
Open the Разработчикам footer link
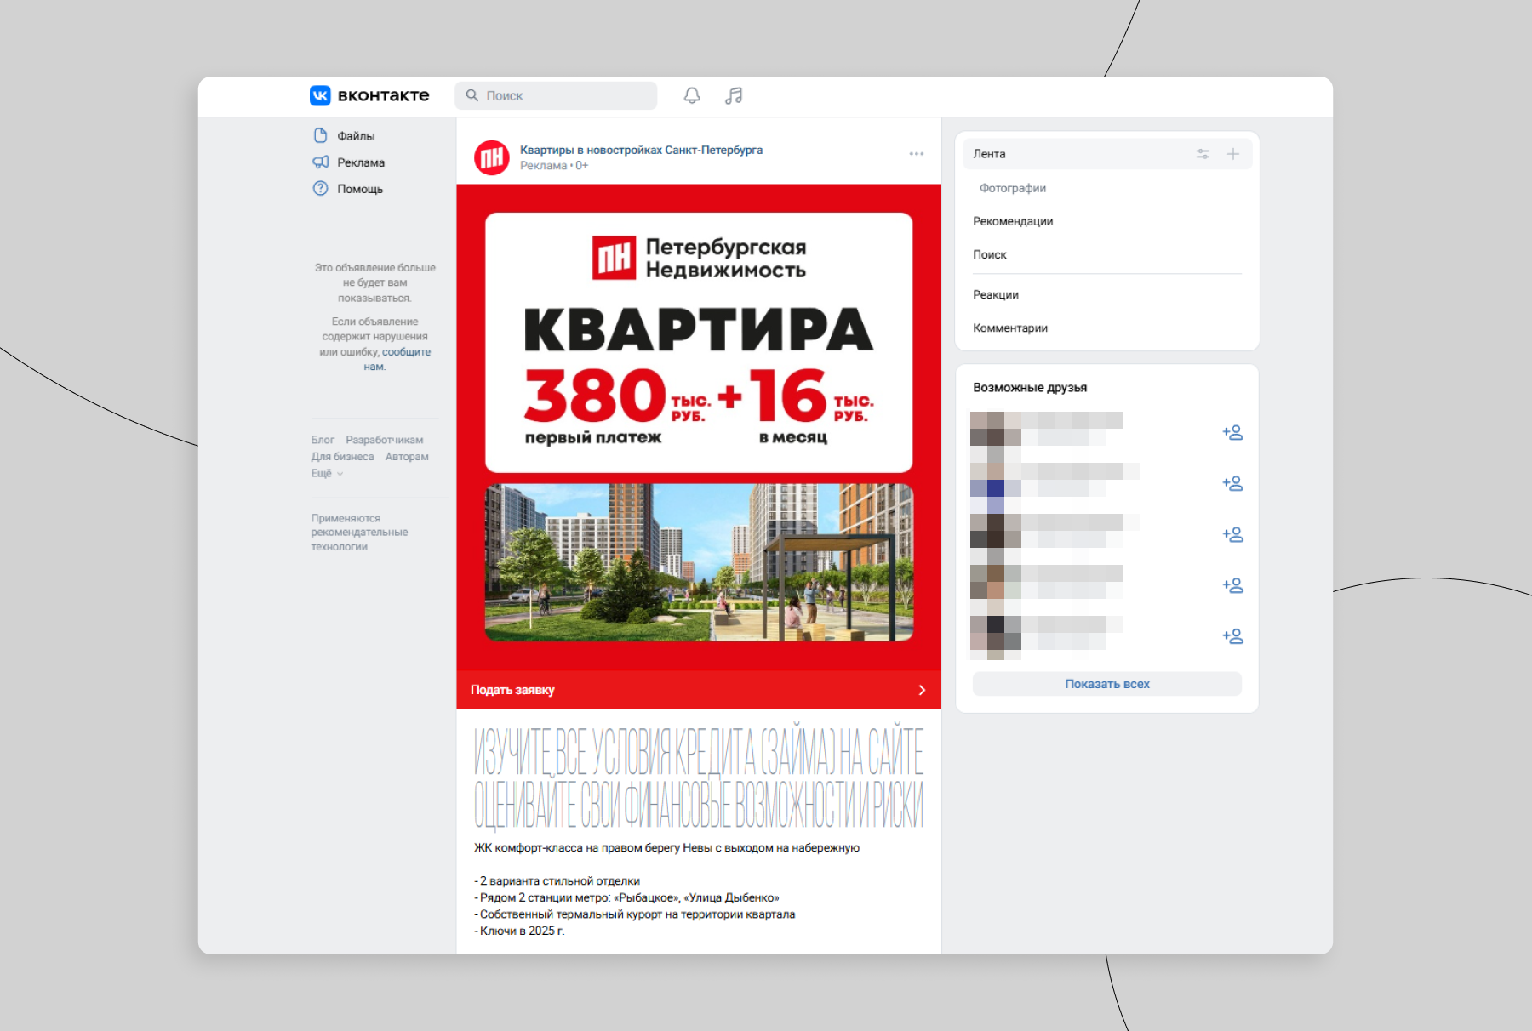click(384, 440)
